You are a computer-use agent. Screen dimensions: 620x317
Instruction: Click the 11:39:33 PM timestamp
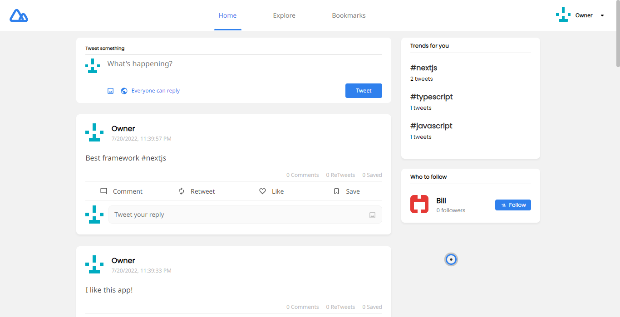point(142,271)
